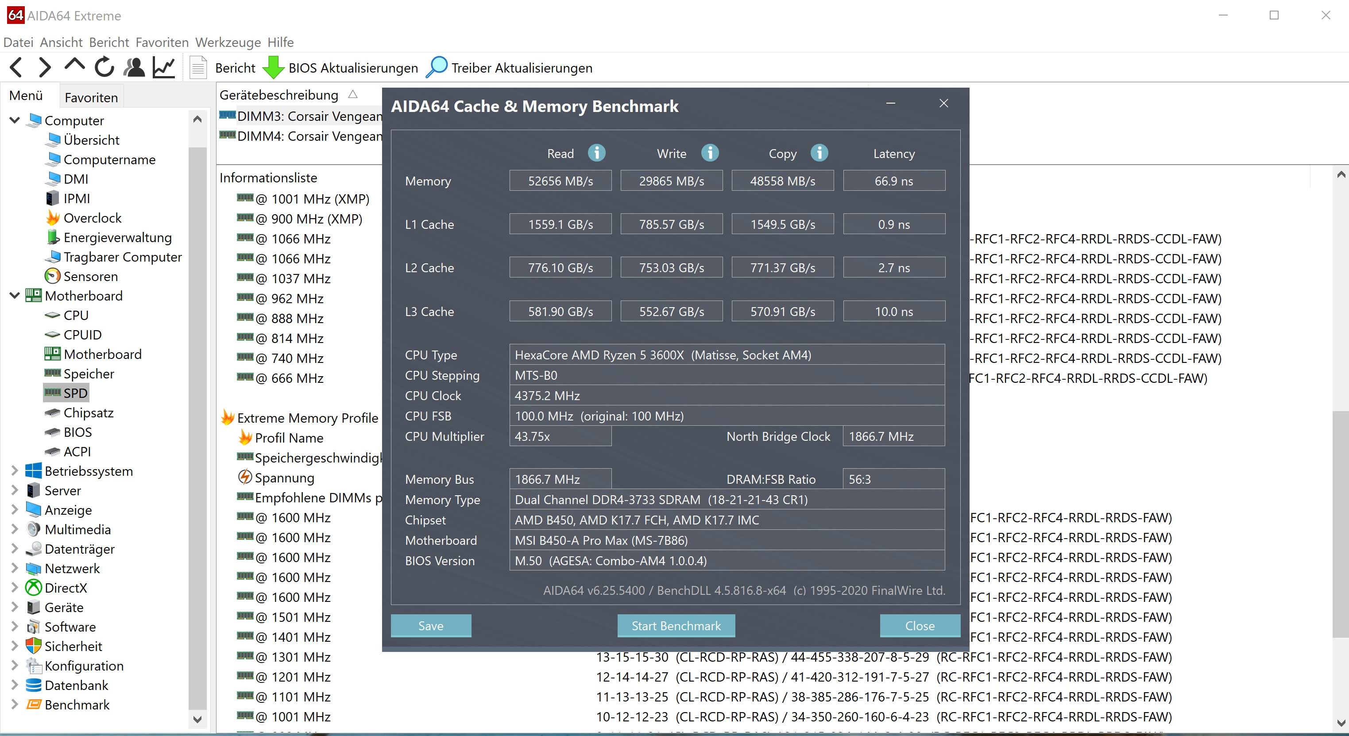
Task: Select Speicher tree entry
Action: pyautogui.click(x=79, y=374)
